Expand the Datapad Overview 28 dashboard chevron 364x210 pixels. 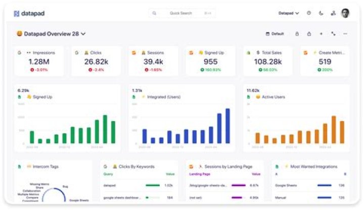point(83,34)
